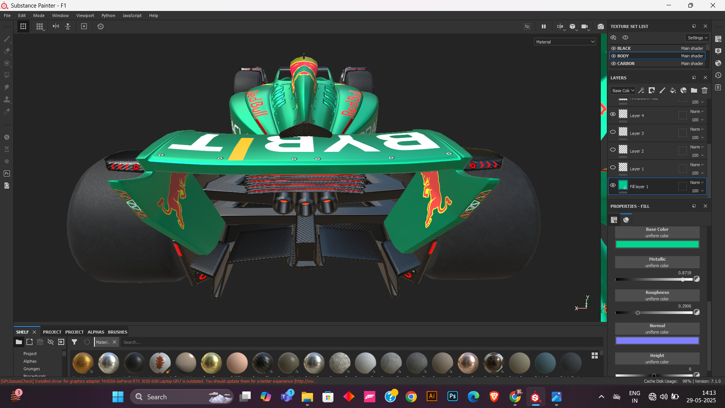725x408 pixels.
Task: Open the Mode menu
Action: coord(39,15)
